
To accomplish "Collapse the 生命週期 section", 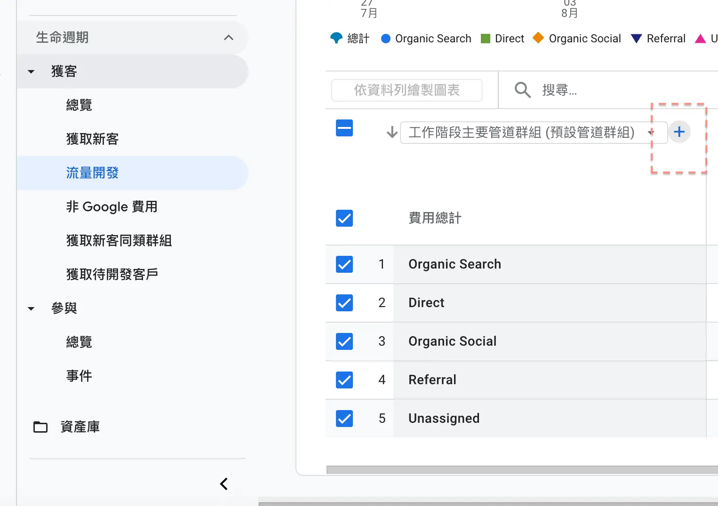I will click(x=229, y=38).
